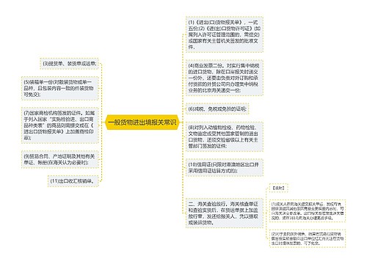Select the small bracketed label node above the sub-notes
The height and width of the screenshot is (264, 367).
pos(278,188)
